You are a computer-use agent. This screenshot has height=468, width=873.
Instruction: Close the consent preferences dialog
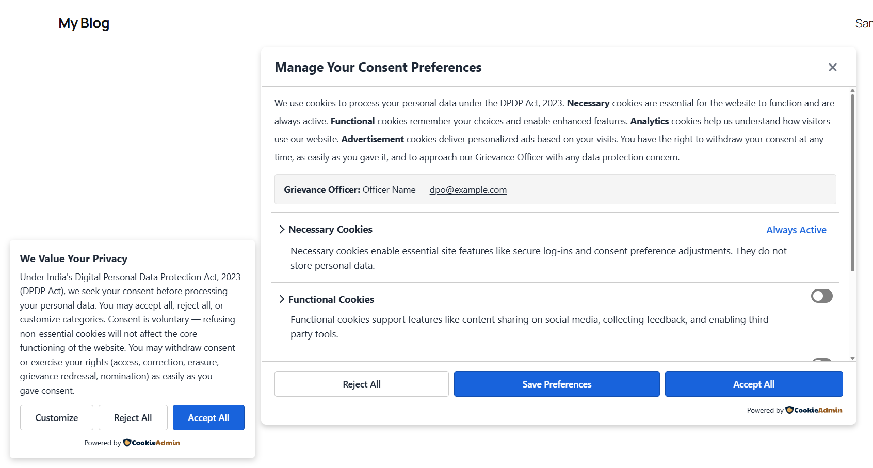[x=832, y=67]
